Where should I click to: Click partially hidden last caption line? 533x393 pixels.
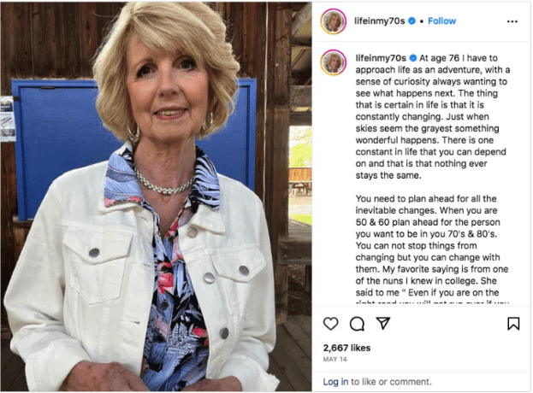click(432, 302)
